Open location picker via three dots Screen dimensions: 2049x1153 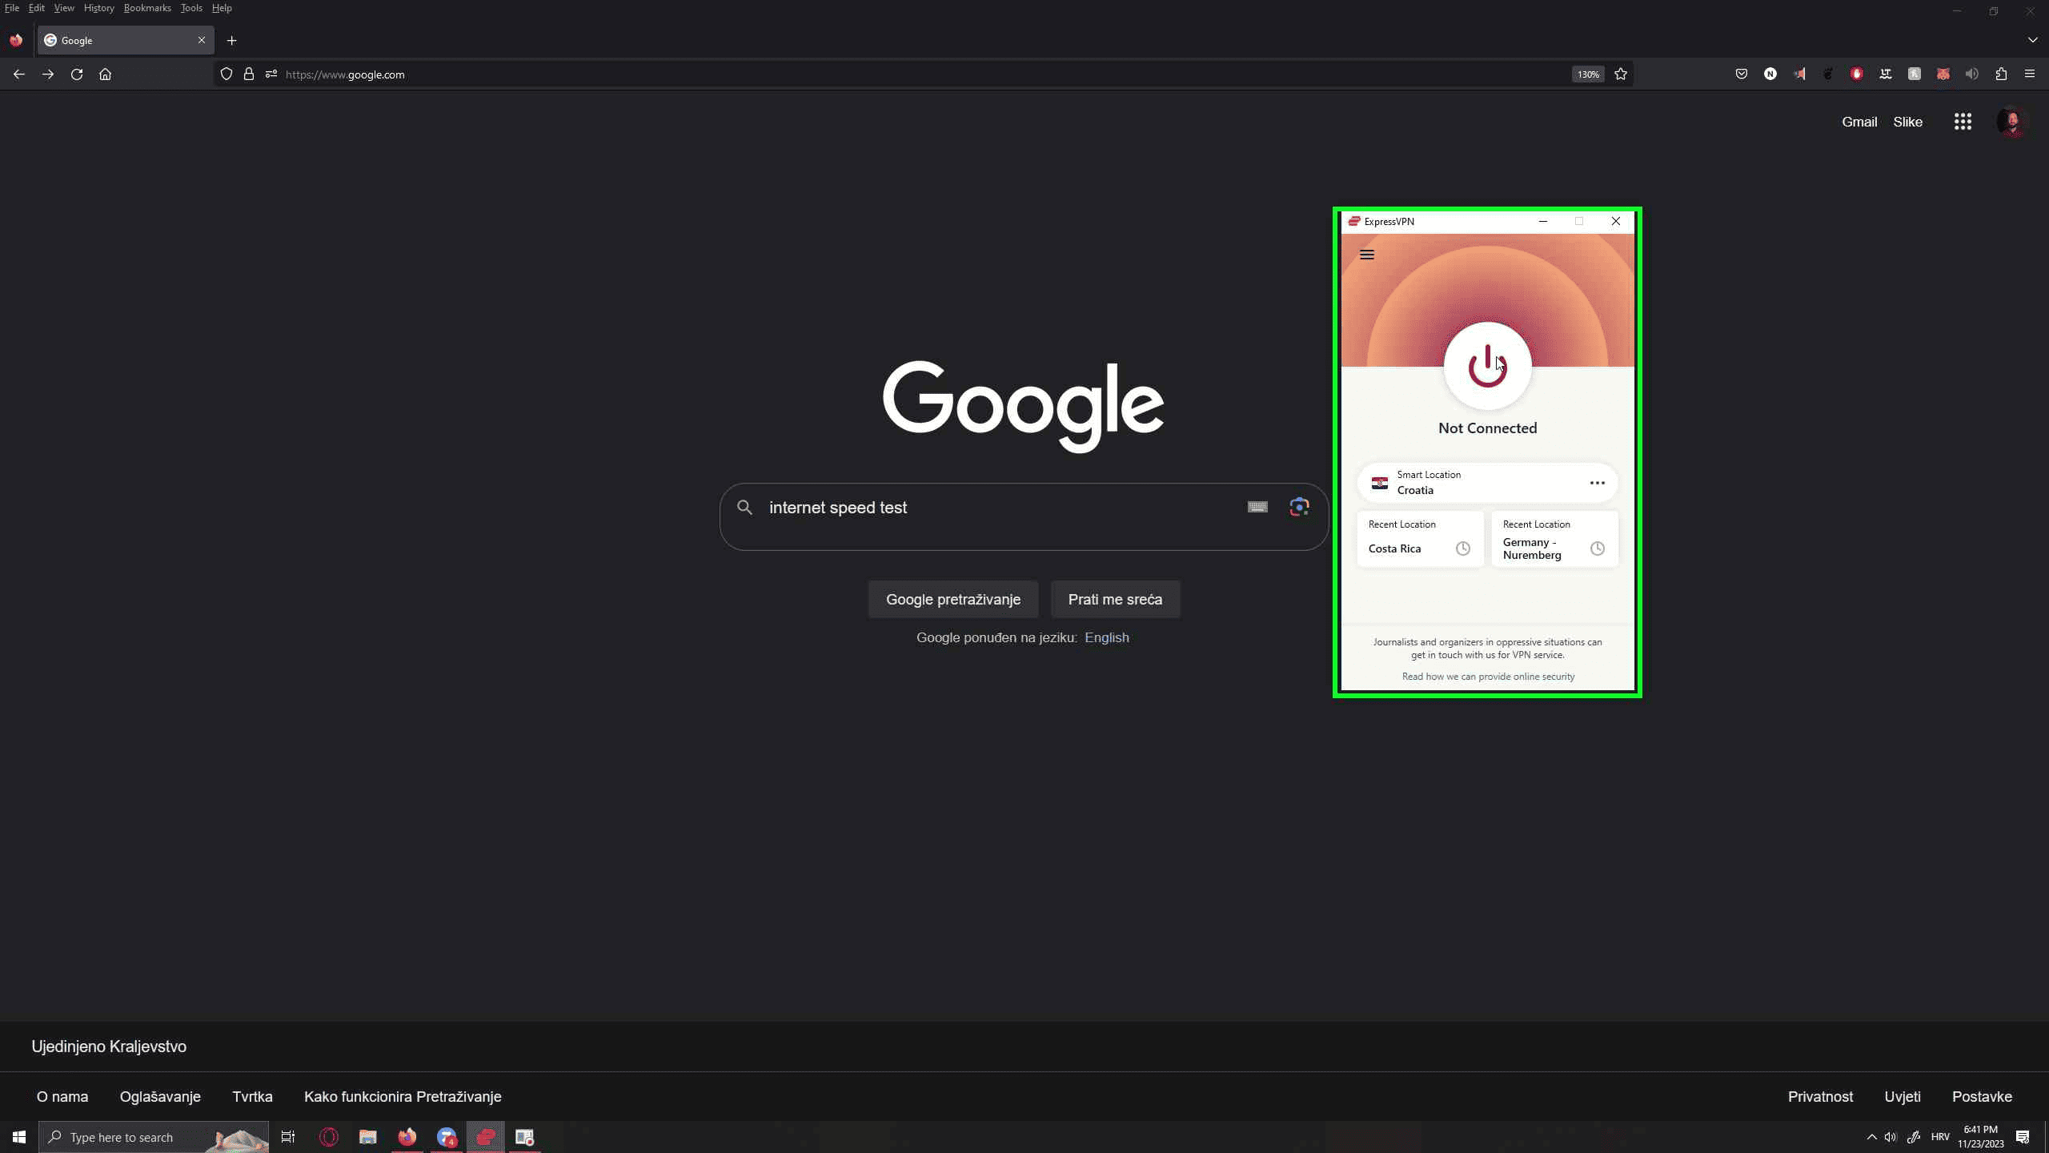pyautogui.click(x=1597, y=483)
